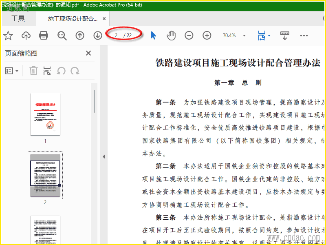Click the total page count / 22

pyautogui.click(x=128, y=36)
